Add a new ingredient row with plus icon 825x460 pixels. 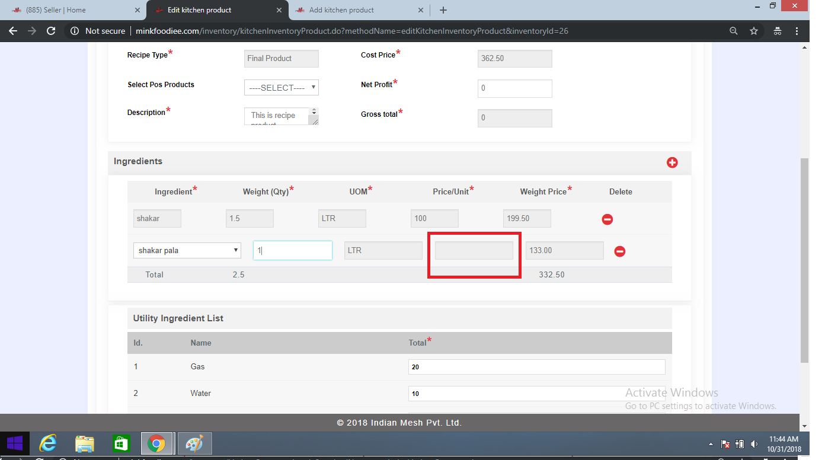(x=672, y=162)
